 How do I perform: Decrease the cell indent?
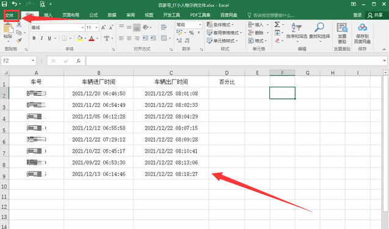[x=145, y=38]
